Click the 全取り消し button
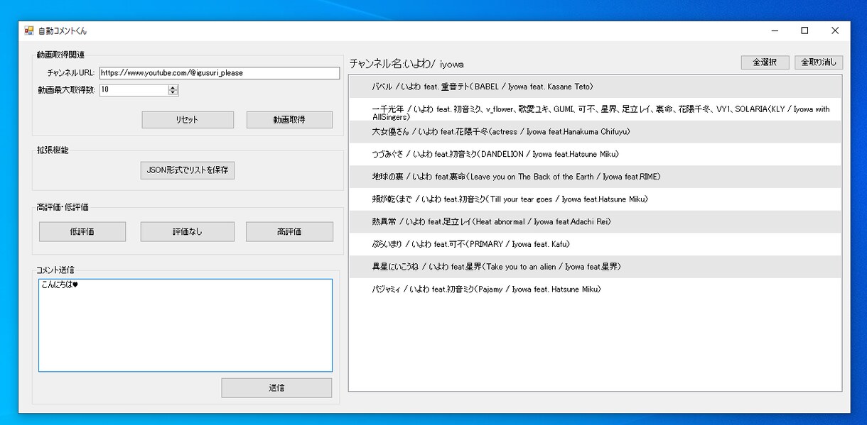867x425 pixels. click(819, 62)
